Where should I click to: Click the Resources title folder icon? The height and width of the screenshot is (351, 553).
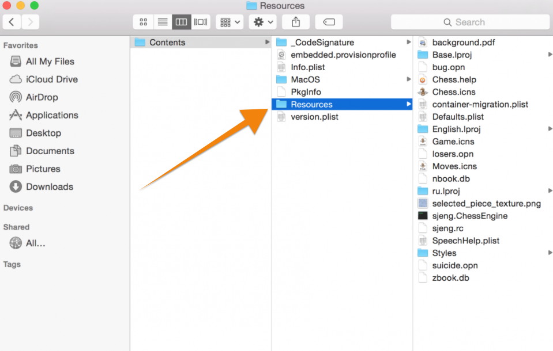251,6
